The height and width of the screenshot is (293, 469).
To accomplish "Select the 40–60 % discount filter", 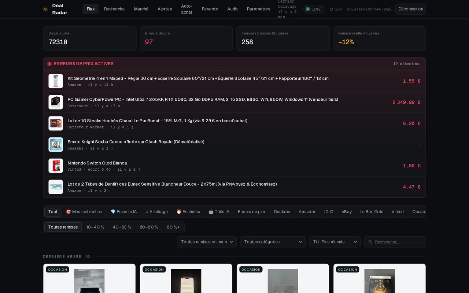I will tap(122, 227).
